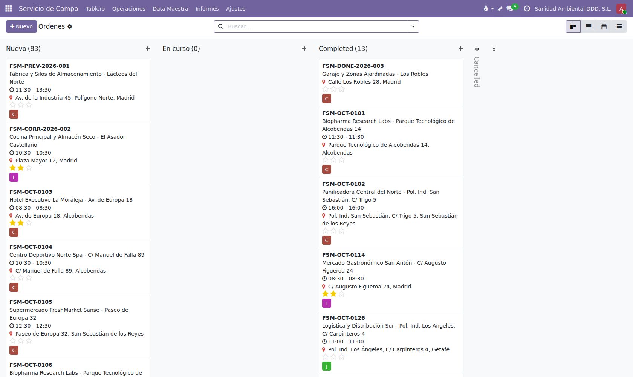Screen dimensions: 633x377
Task: Click the magenta L avatar on FSM-CORR-2026-002
Action: pos(14,177)
